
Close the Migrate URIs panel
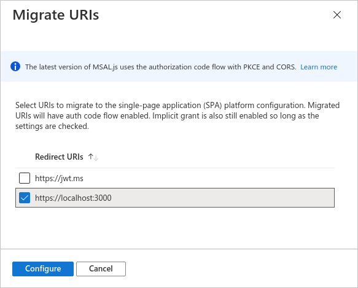coord(337,15)
